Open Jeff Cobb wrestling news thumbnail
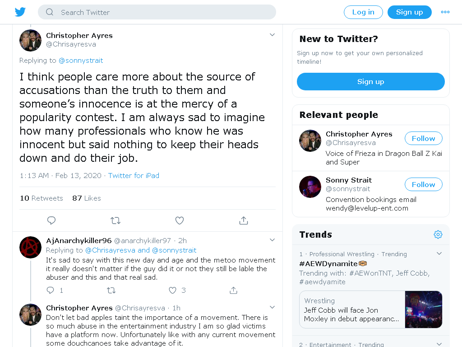462x347 pixels. pos(423,309)
